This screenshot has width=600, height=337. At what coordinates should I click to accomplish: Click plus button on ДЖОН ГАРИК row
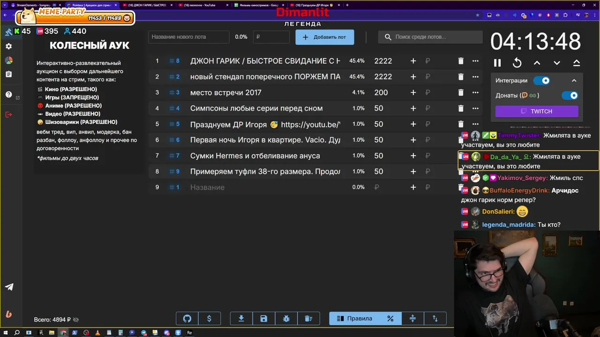(x=413, y=61)
